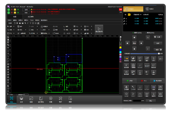171x114 pixels.
Task: Open the gear Settings icon in bottom bar
Action: click(x=50, y=98)
